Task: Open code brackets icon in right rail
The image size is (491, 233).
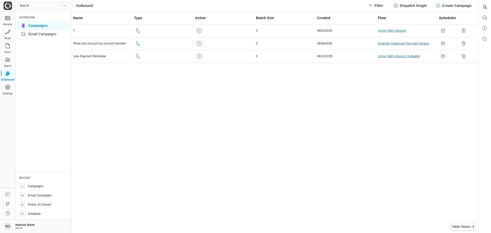Action: [x=485, y=28]
